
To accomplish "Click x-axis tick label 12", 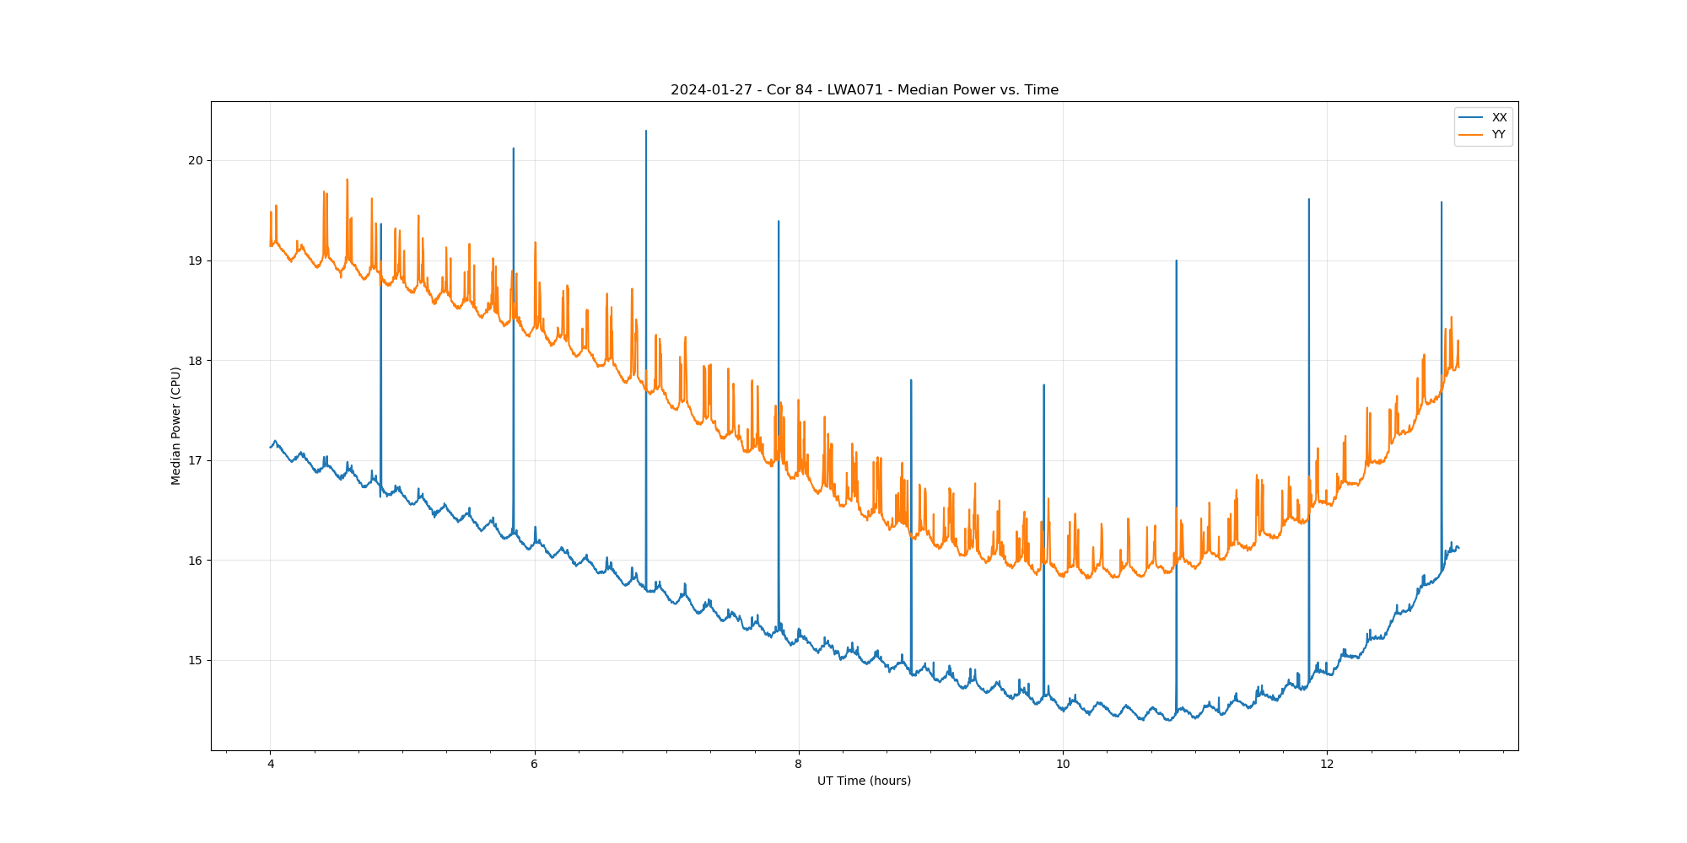I will click(x=1327, y=765).
